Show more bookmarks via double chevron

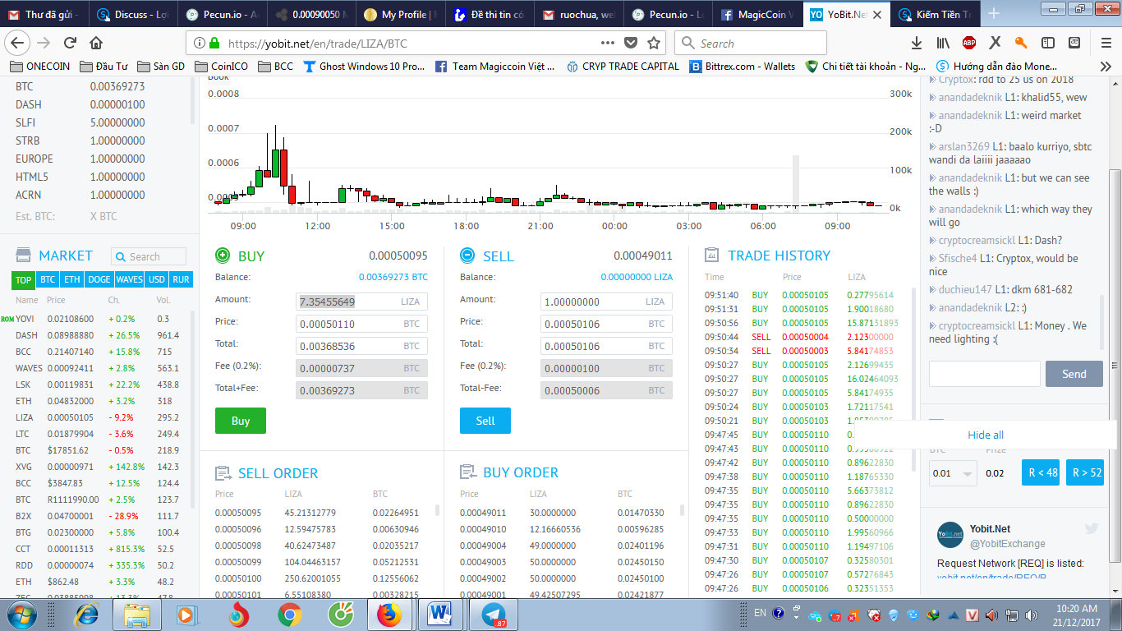1106,67
